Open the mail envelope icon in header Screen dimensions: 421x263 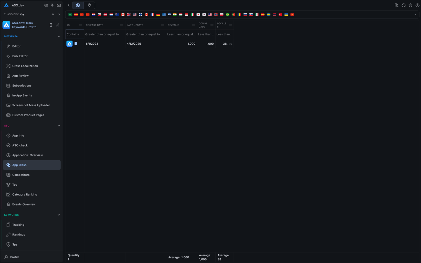point(59,5)
